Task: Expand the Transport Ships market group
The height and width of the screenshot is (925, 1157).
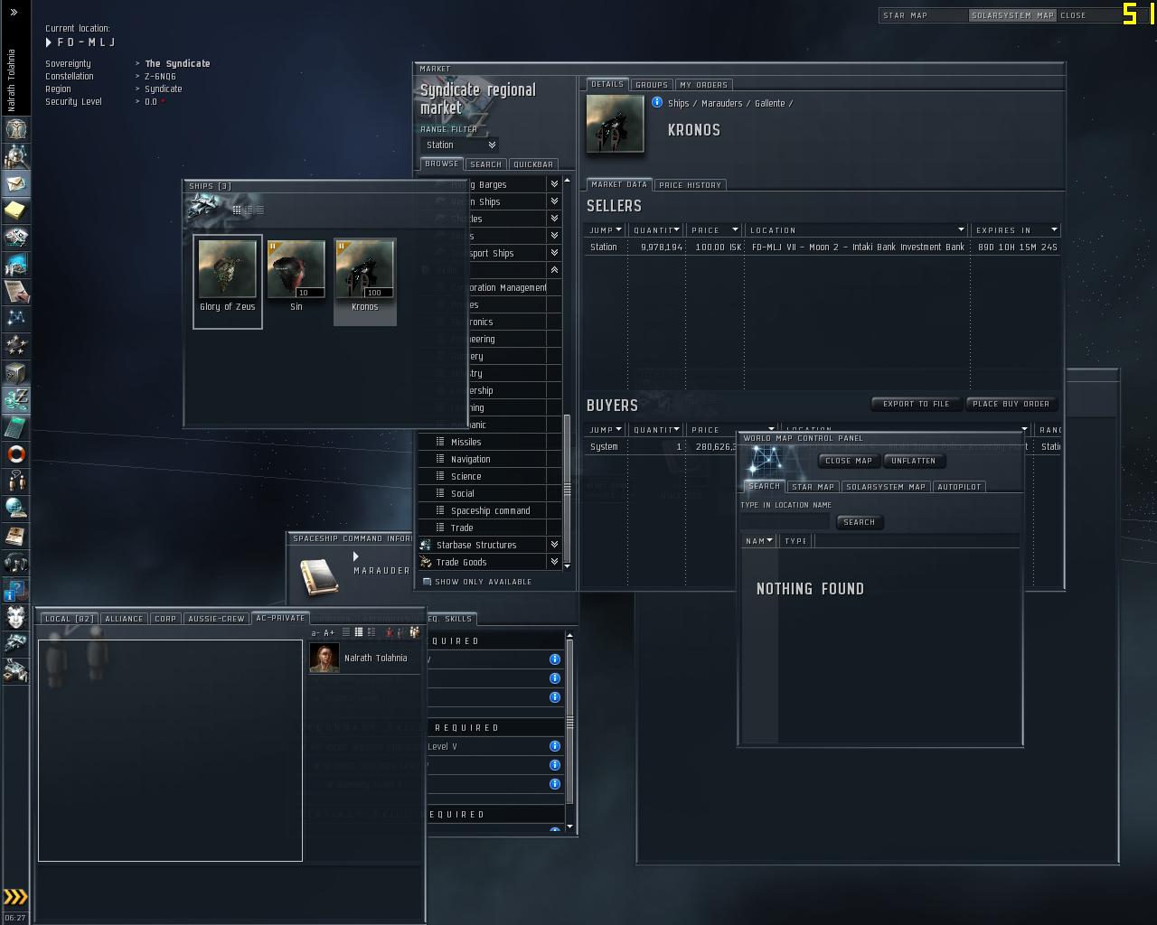Action: [x=554, y=253]
